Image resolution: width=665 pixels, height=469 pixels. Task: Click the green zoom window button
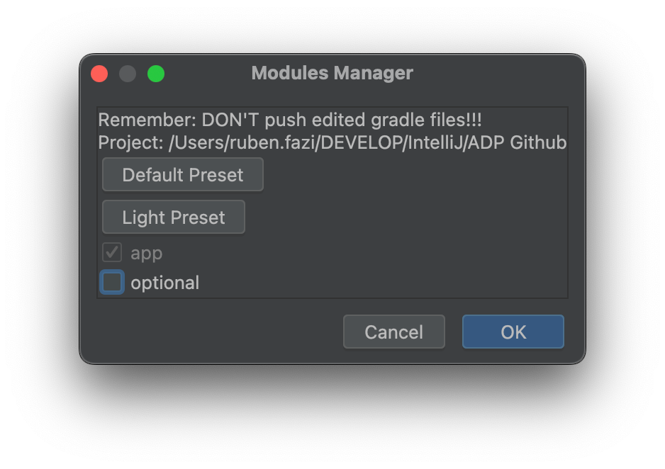click(156, 74)
